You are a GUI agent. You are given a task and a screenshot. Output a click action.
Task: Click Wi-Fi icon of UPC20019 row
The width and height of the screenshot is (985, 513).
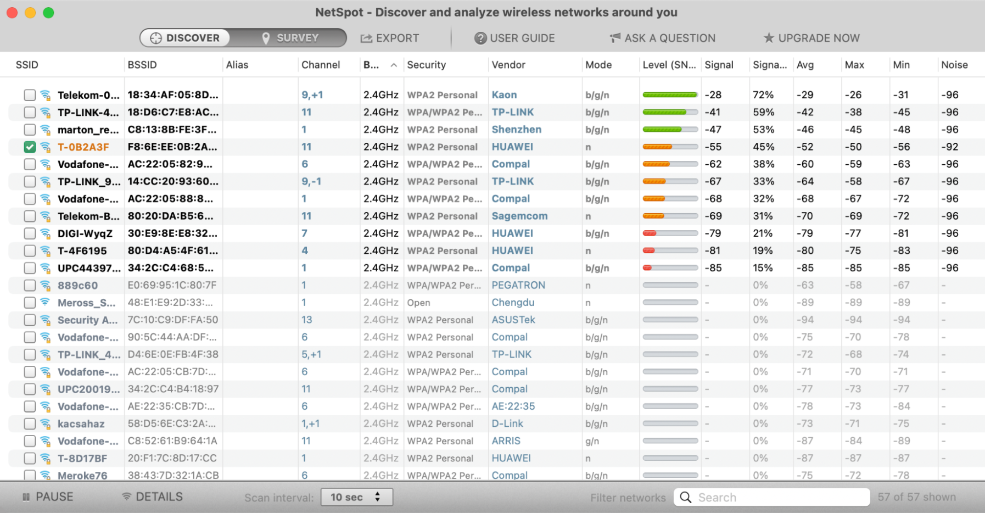pos(46,389)
